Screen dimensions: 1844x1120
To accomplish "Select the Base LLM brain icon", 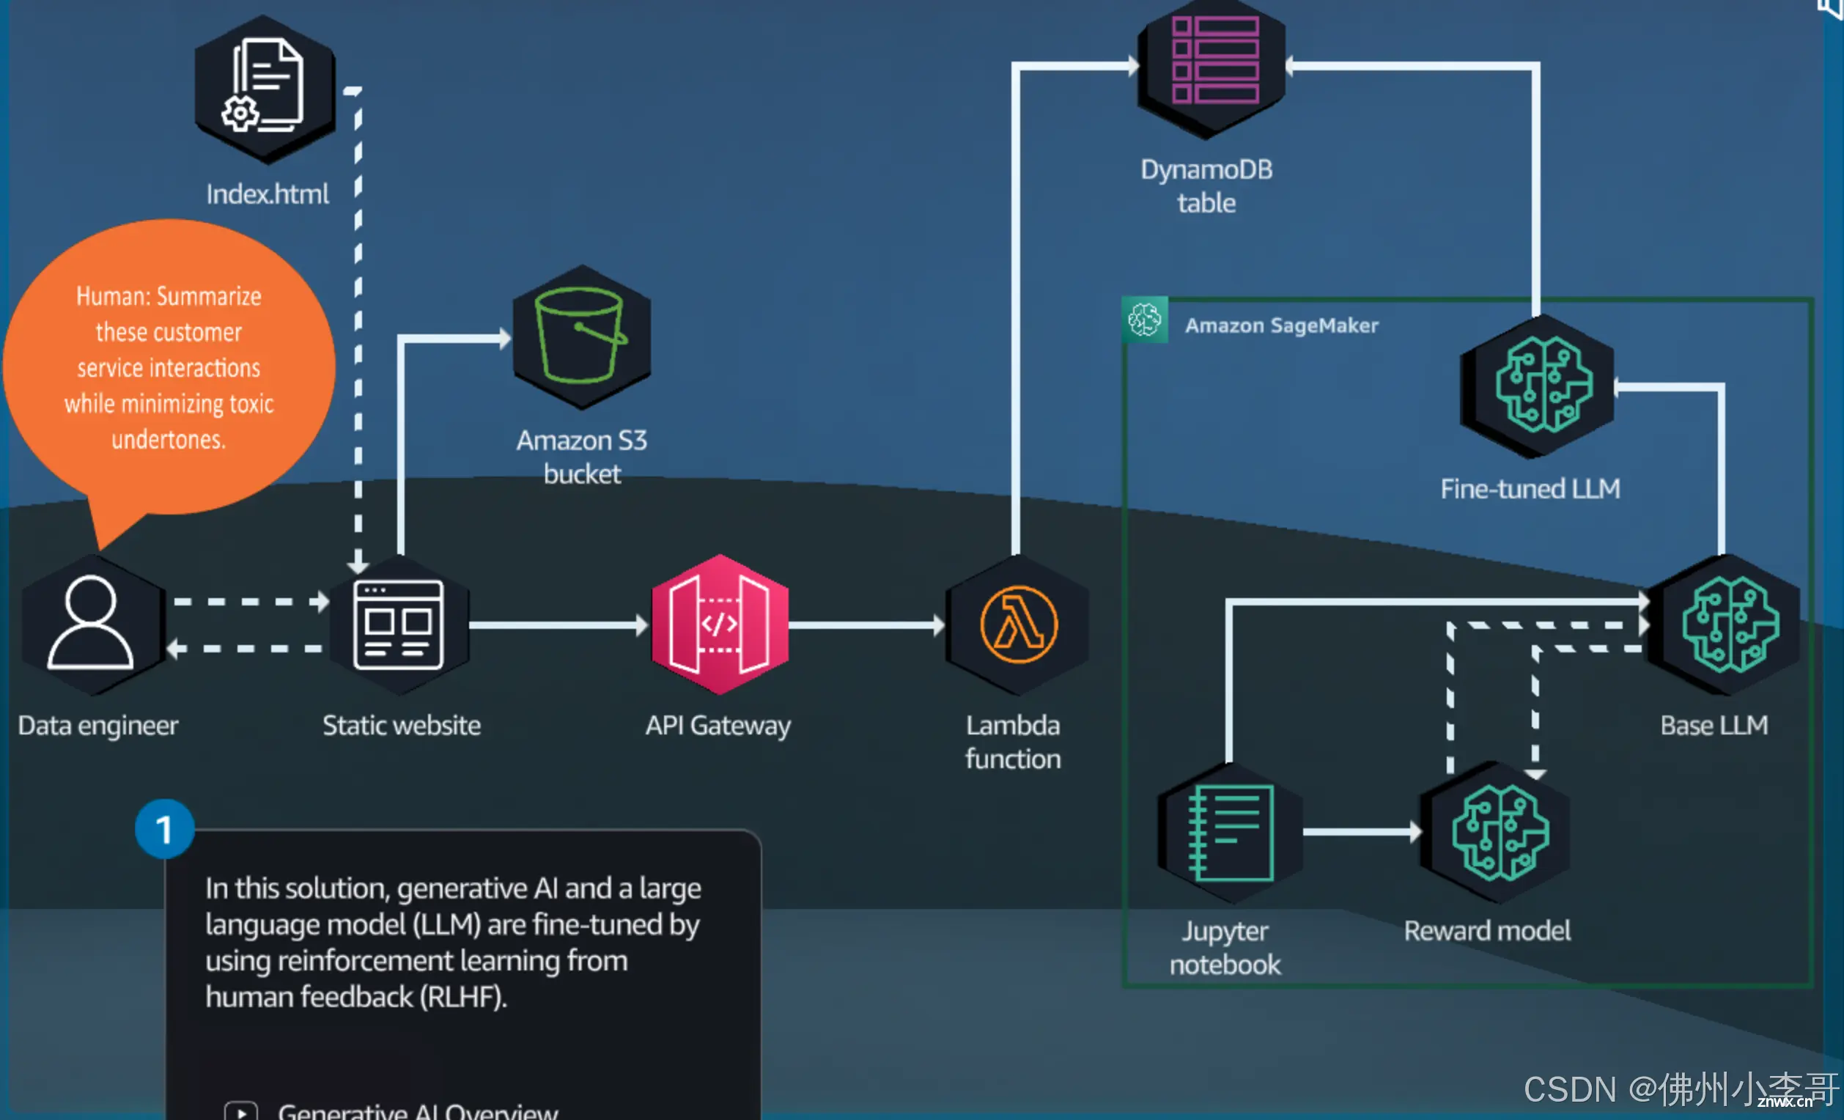I will pos(1725,625).
